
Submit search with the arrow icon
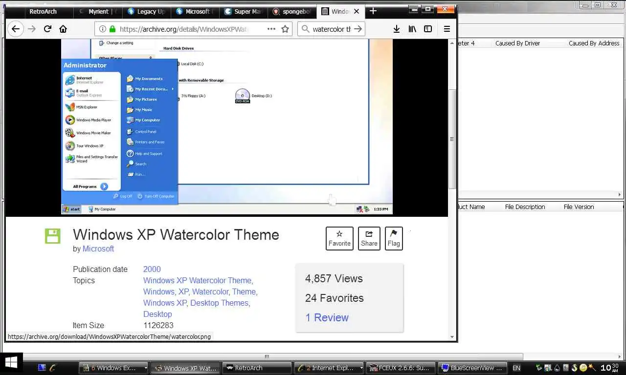tap(358, 29)
